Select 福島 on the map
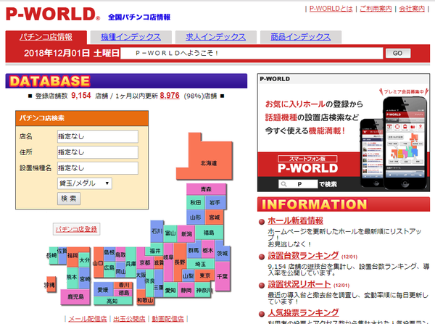The image size is (435, 324). pyautogui.click(x=209, y=233)
